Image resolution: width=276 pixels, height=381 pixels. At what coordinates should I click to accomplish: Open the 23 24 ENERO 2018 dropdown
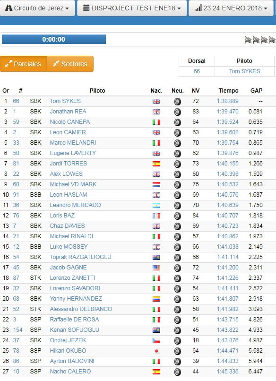tap(231, 8)
